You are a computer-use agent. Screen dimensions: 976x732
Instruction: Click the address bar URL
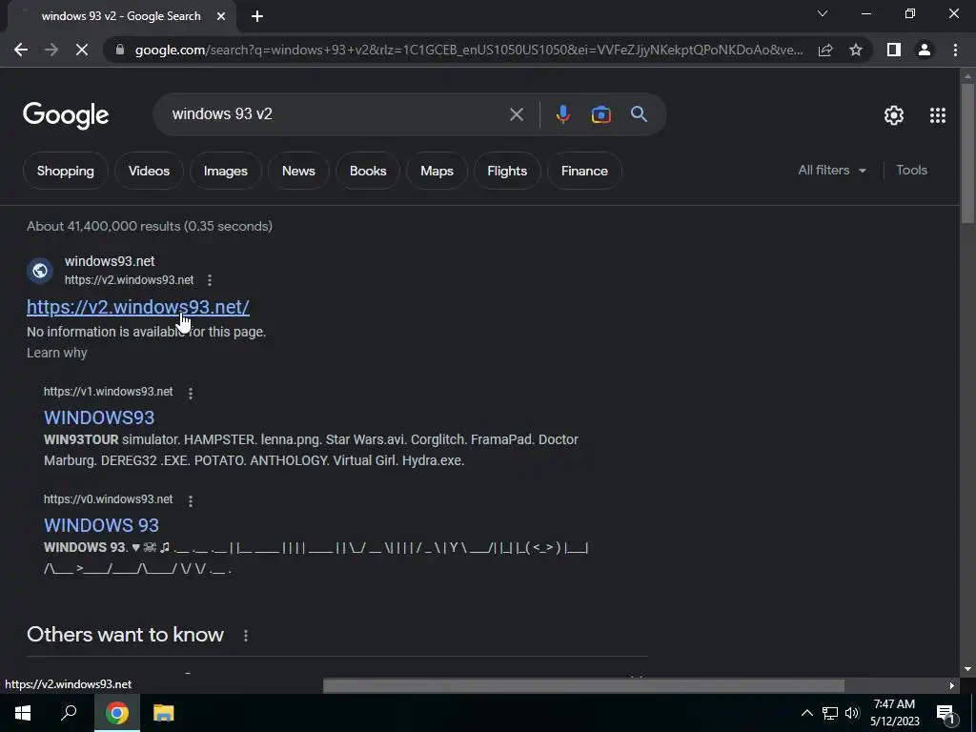(469, 50)
